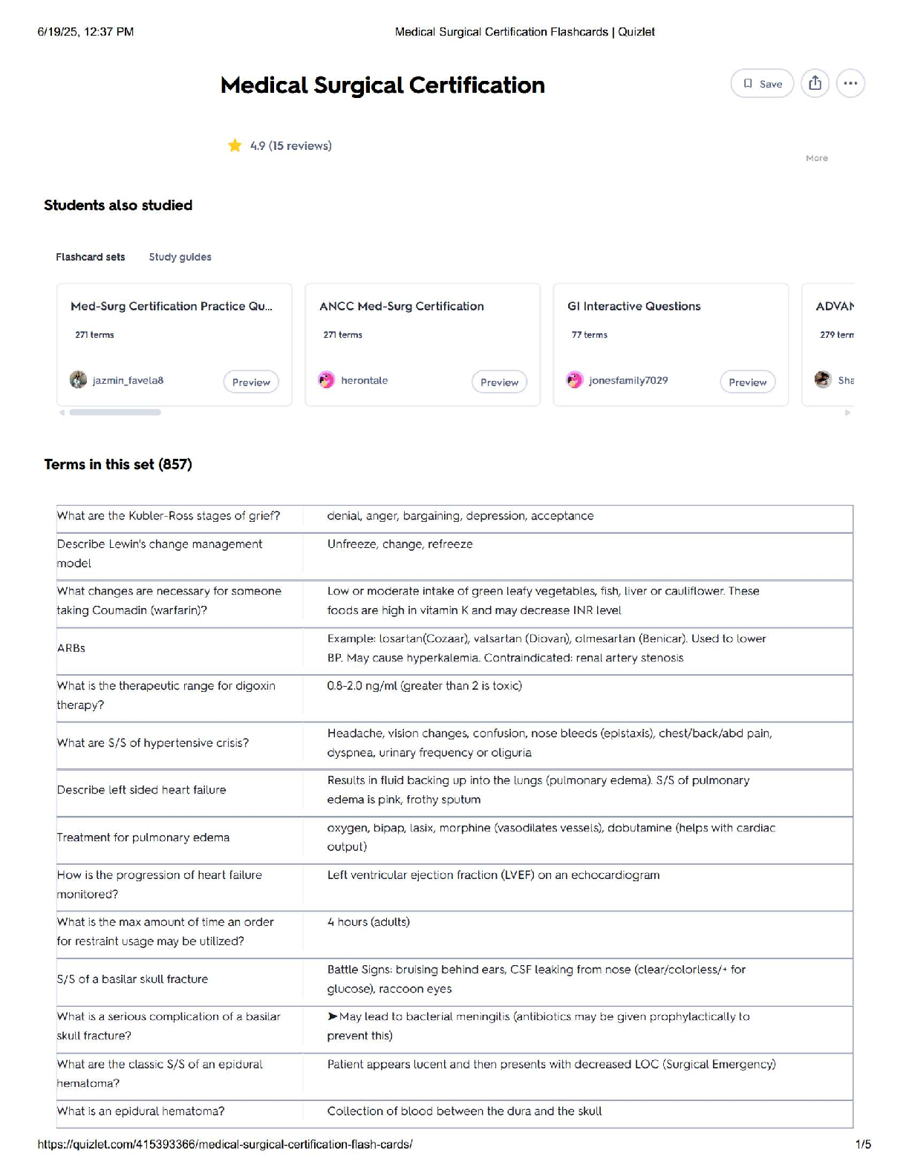
Task: Preview the ANCC Med-Surg Certification set
Action: pos(499,382)
